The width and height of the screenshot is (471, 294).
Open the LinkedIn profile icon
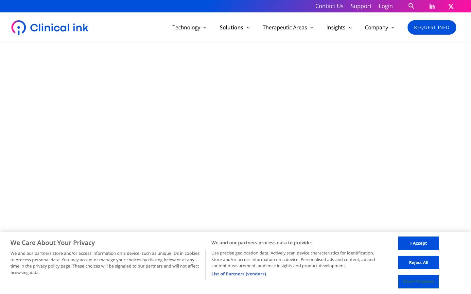pos(432,6)
